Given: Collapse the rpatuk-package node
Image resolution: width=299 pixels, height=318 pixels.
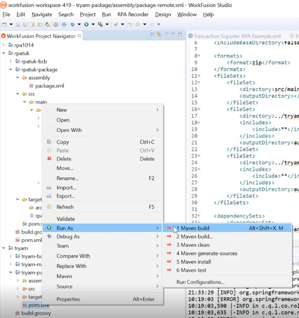Looking at the screenshot, I should (x=10, y=69).
